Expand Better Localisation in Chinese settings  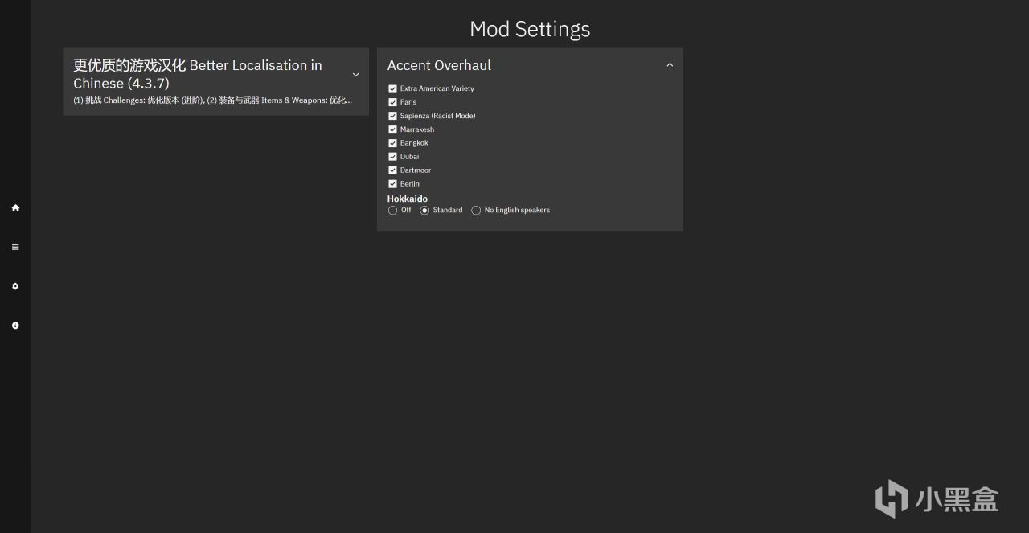(355, 75)
